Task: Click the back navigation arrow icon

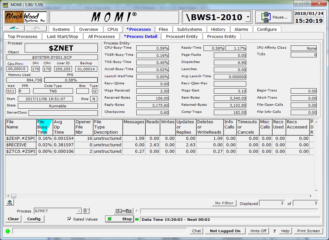Action: 14,29
